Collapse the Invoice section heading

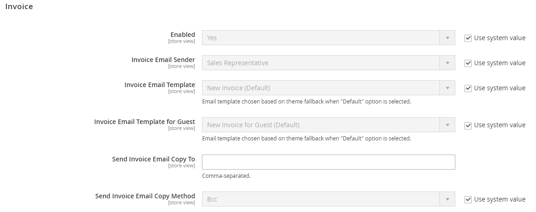(19, 6)
